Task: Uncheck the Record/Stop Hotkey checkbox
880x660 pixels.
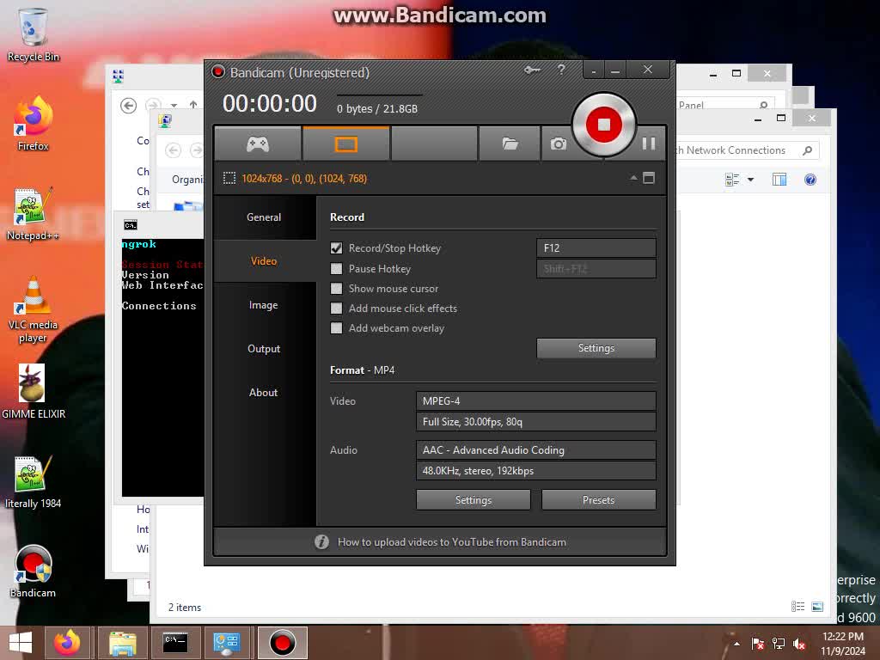Action: [336, 248]
